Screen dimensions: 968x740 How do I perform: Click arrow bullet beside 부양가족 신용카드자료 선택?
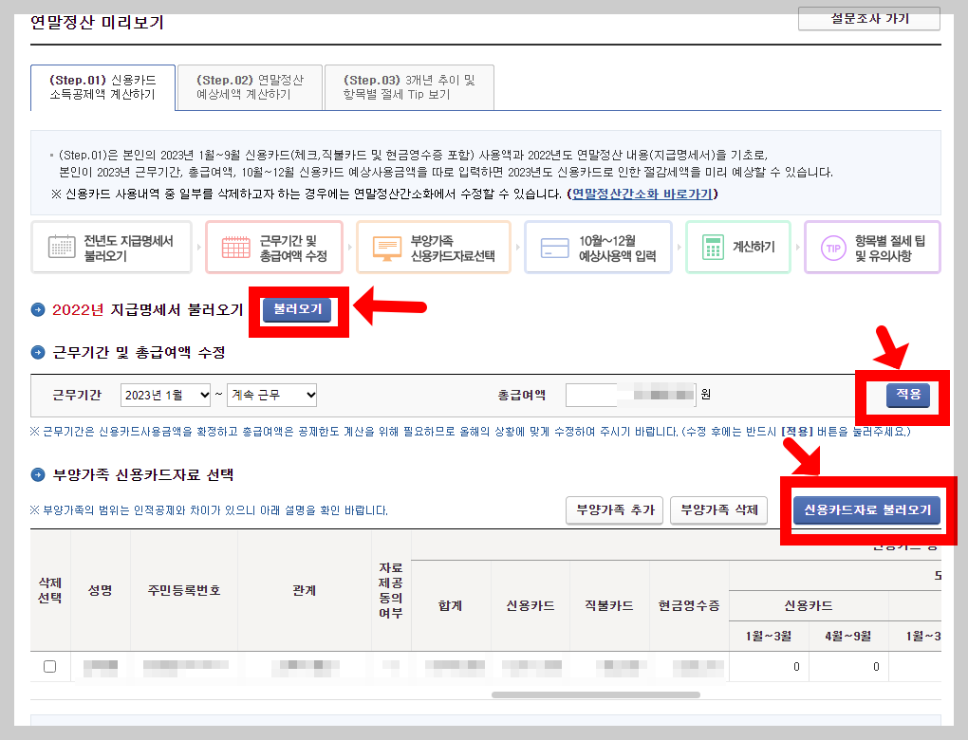[38, 474]
